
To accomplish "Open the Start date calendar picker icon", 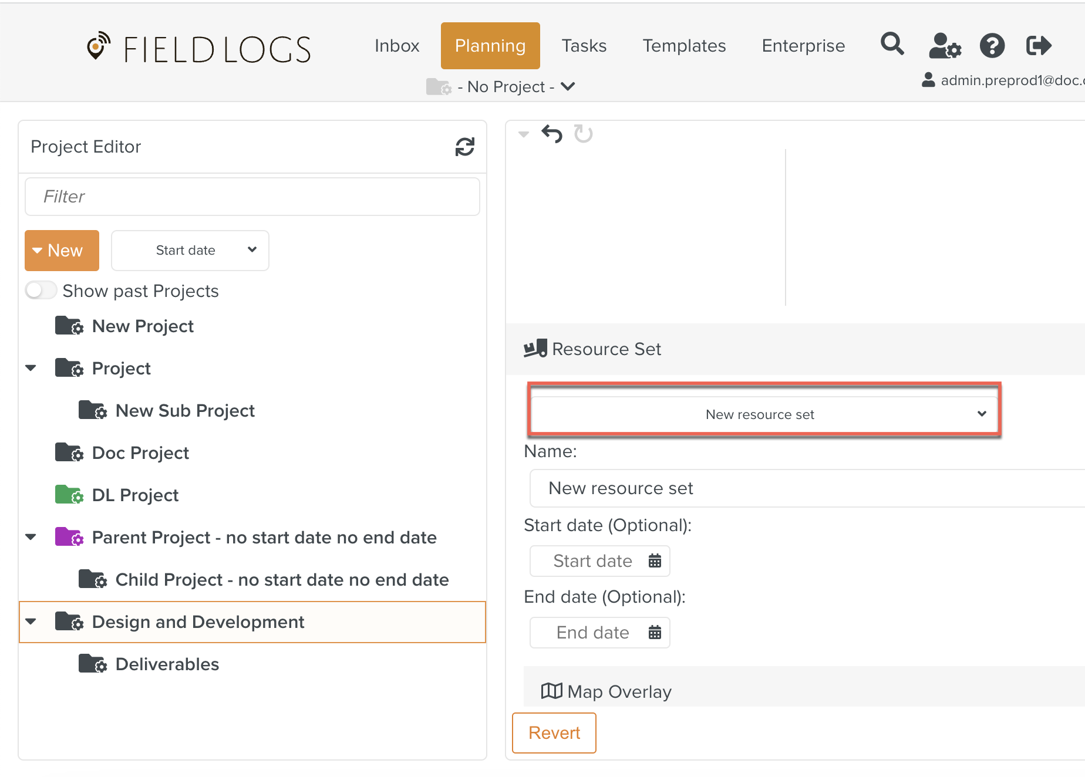I will [655, 561].
